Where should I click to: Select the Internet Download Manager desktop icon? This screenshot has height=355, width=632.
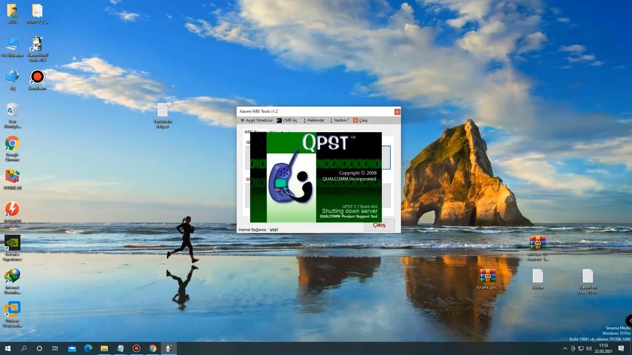click(12, 281)
